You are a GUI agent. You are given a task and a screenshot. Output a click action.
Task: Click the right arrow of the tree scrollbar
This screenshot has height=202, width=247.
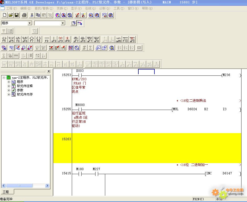point(47,186)
